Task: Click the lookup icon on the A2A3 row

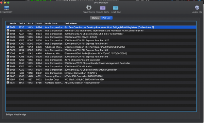Action: (8, 70)
